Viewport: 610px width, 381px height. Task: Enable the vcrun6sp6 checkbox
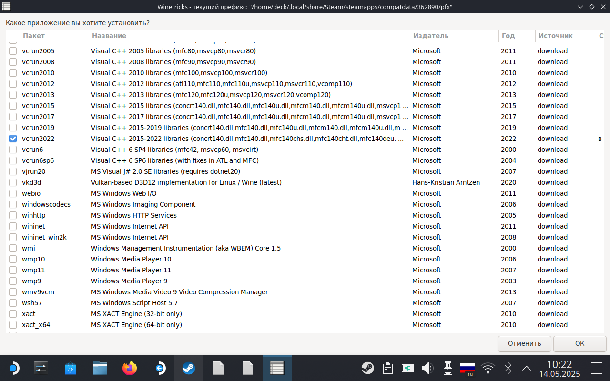pos(13,160)
